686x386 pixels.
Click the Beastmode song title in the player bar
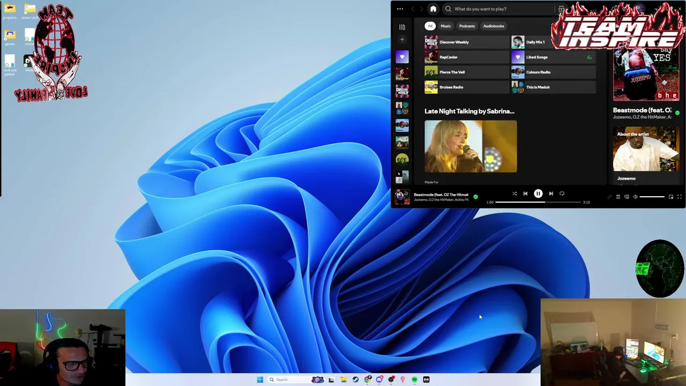tap(441, 195)
